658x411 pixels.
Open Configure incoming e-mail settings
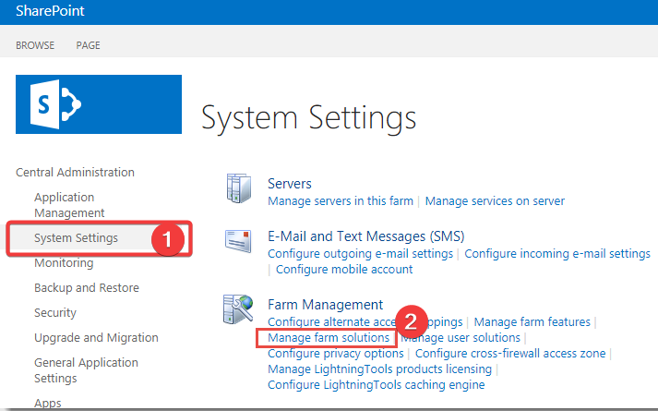point(557,254)
